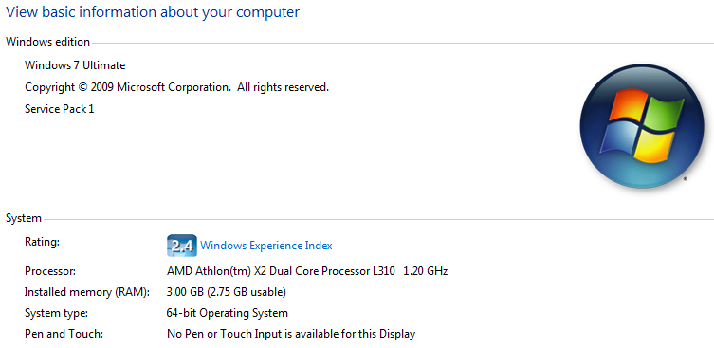
Task: Click the Pen and Touch label
Action: [x=64, y=334]
